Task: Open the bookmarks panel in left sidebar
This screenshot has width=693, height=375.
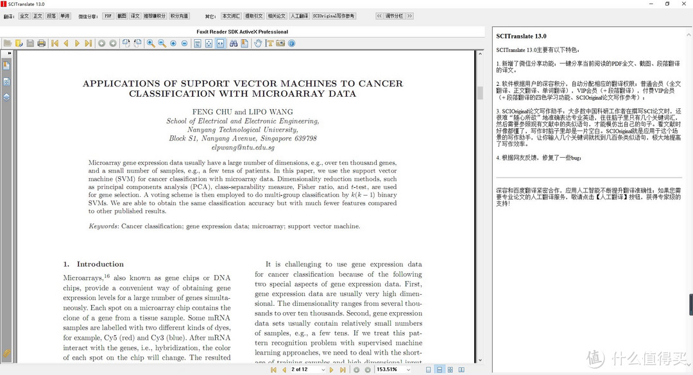Action: pos(6,66)
